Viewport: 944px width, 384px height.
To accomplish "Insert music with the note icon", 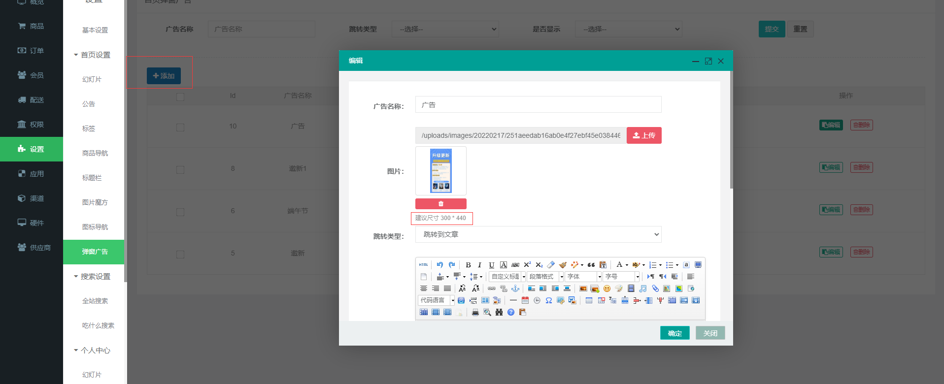I will [x=643, y=288].
